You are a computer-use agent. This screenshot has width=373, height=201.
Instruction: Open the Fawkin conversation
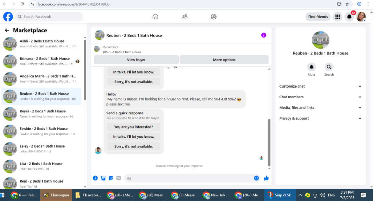coord(42,131)
